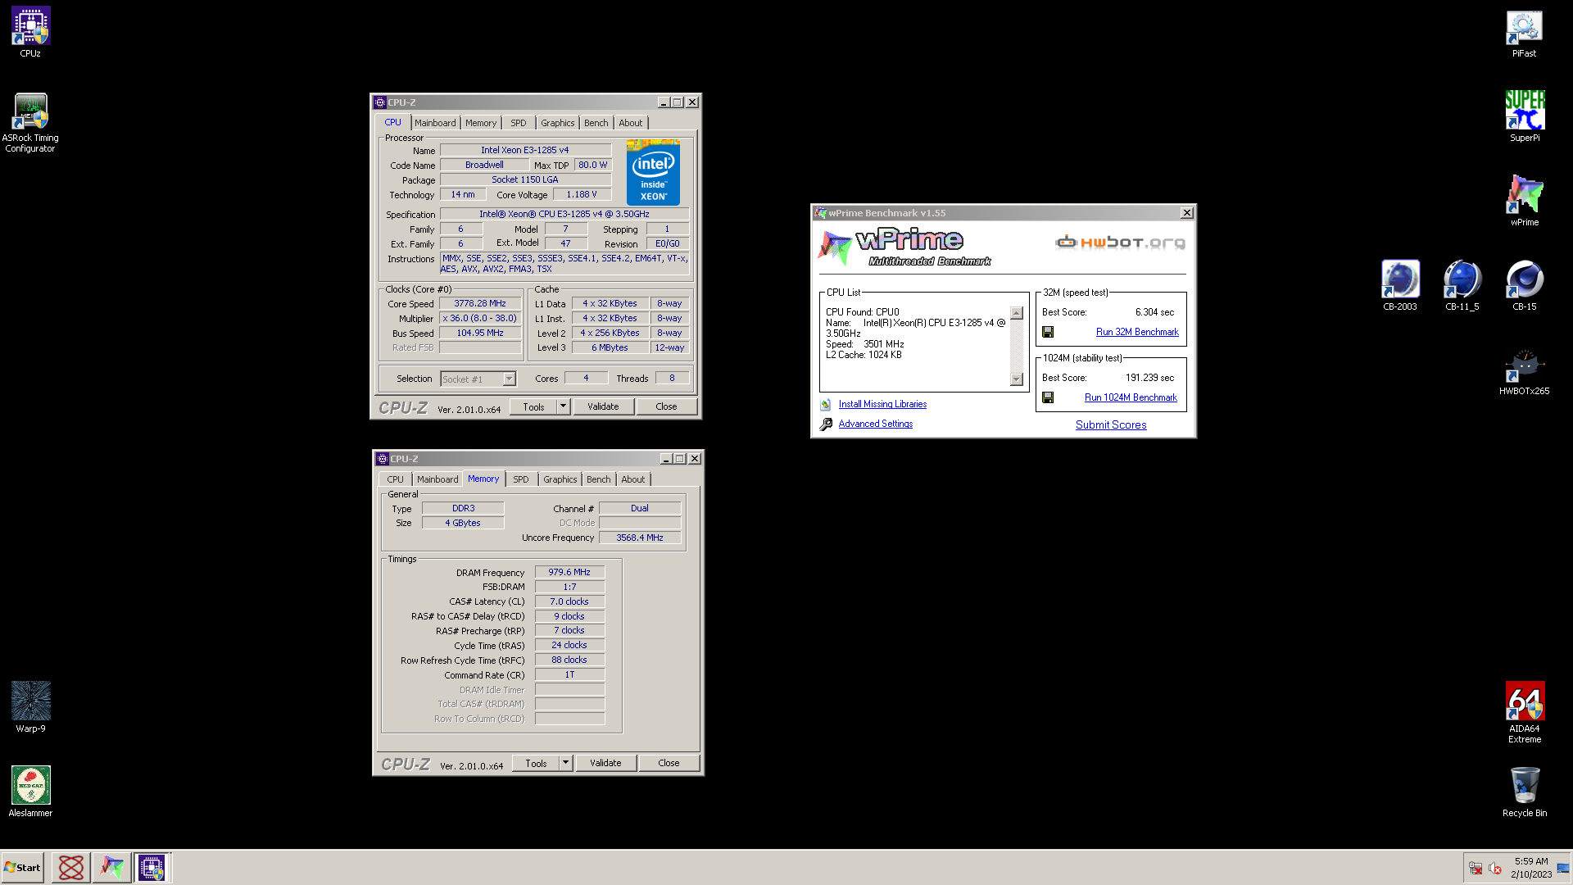Screen dimensions: 1573x885
Task: Open the SPD tab in upper CPU-Z
Action: pos(519,123)
